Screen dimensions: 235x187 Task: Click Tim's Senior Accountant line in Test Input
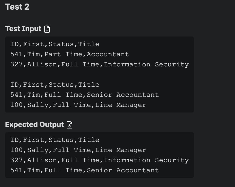pyautogui.click(x=85, y=95)
